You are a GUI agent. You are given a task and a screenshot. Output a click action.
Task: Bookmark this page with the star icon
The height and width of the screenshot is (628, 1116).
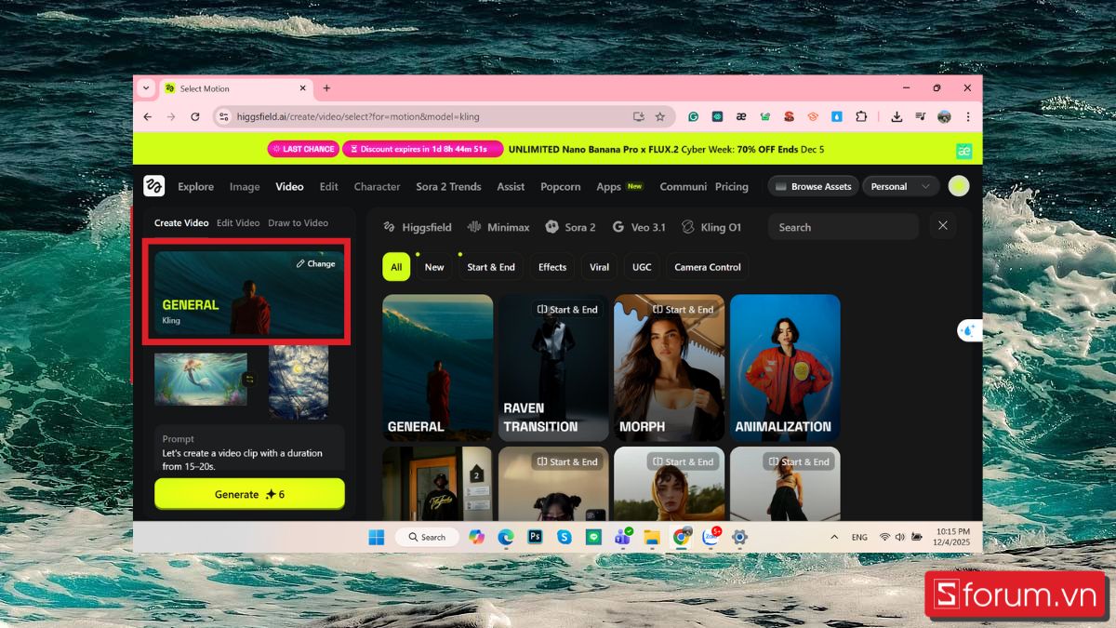[x=660, y=116]
